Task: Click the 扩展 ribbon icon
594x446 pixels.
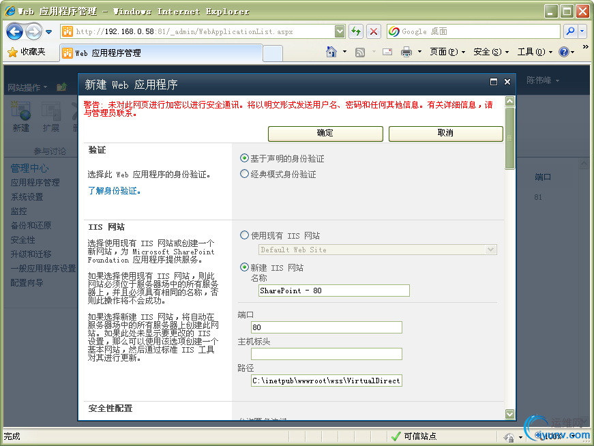Action: click(x=51, y=117)
